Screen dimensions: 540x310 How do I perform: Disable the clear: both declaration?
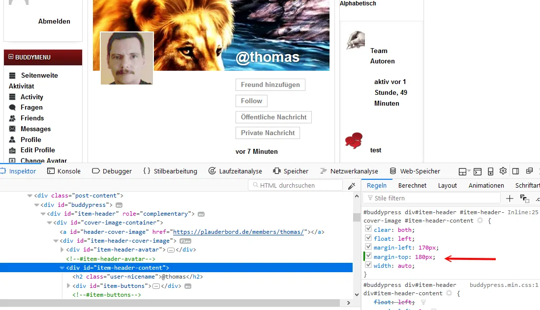click(x=368, y=229)
